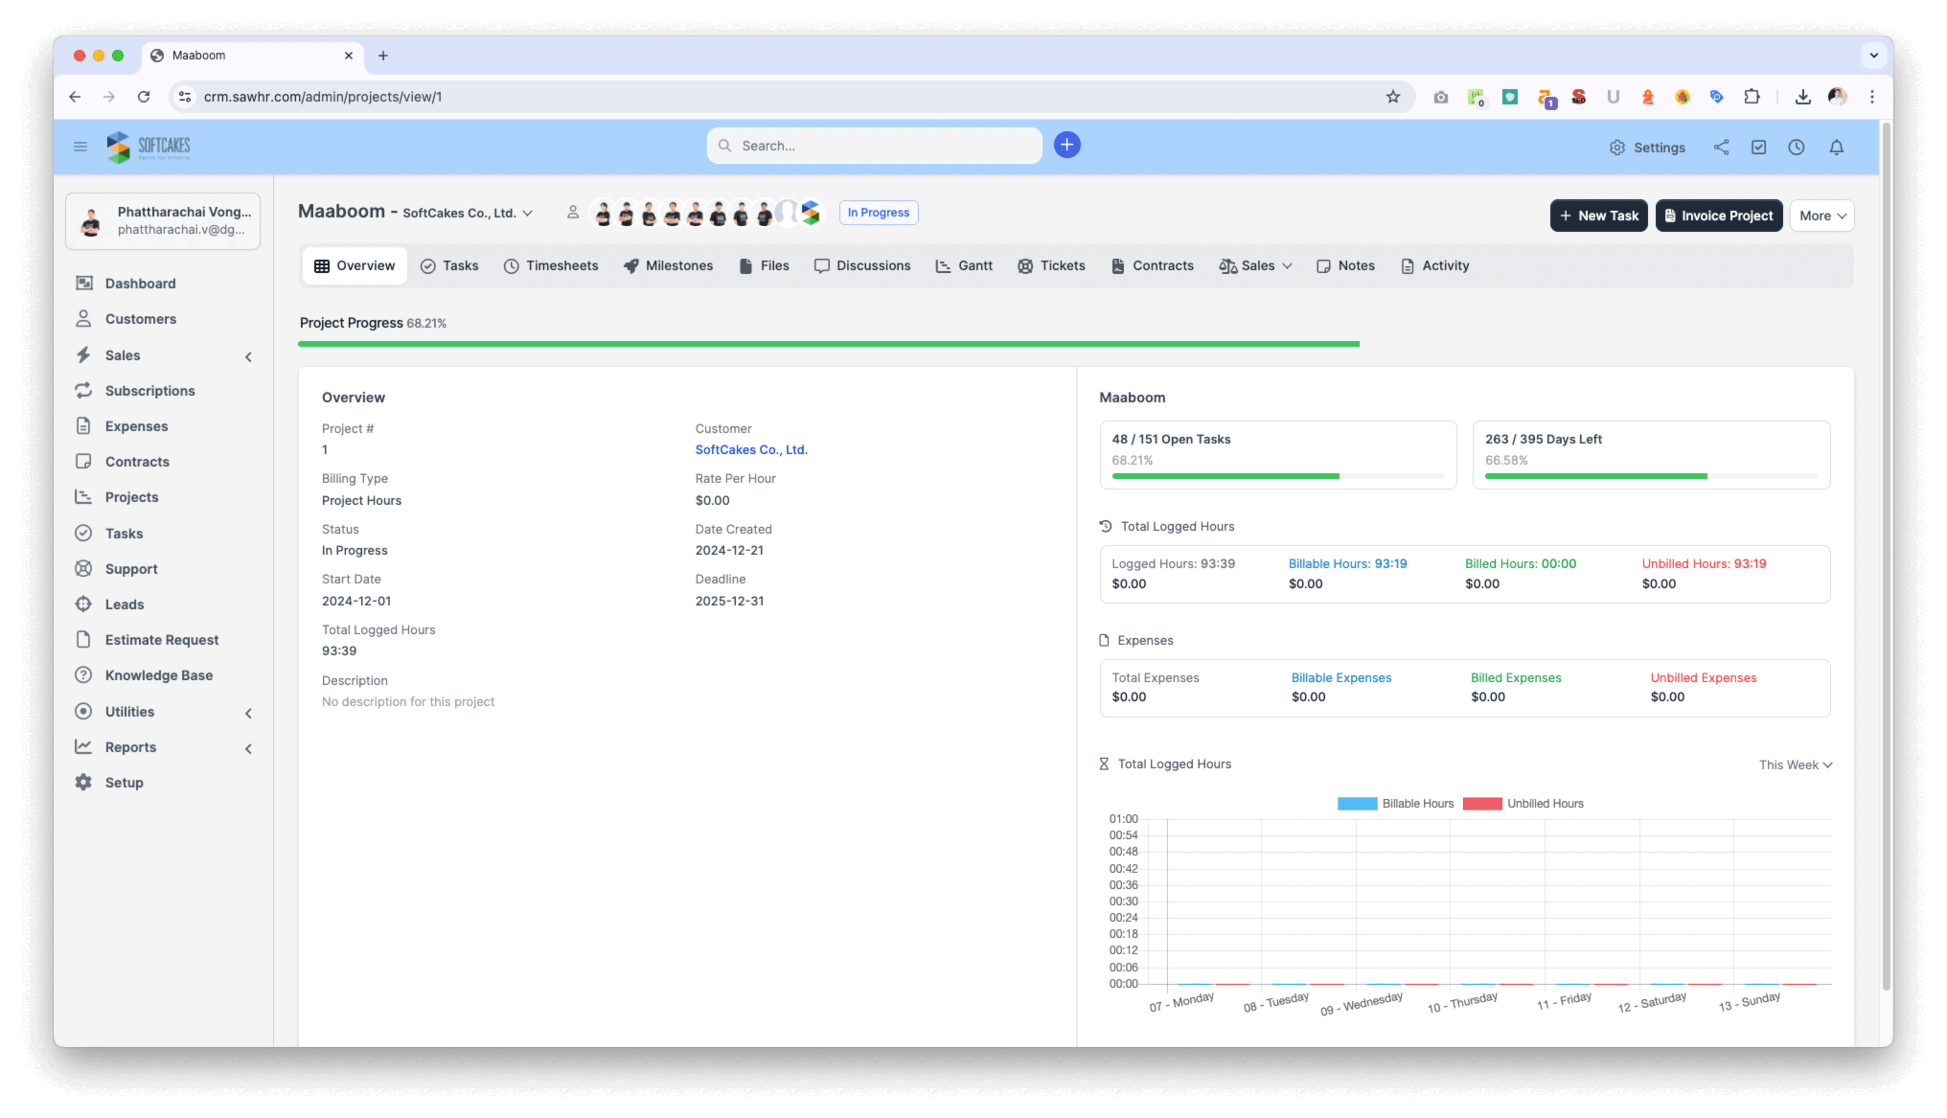
Task: Click the SoftCakes logo member avatar
Action: pyautogui.click(x=810, y=213)
